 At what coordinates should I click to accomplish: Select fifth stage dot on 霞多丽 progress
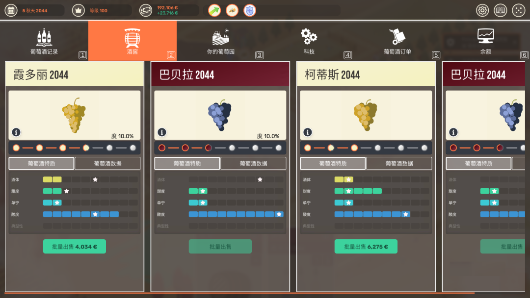(109, 148)
